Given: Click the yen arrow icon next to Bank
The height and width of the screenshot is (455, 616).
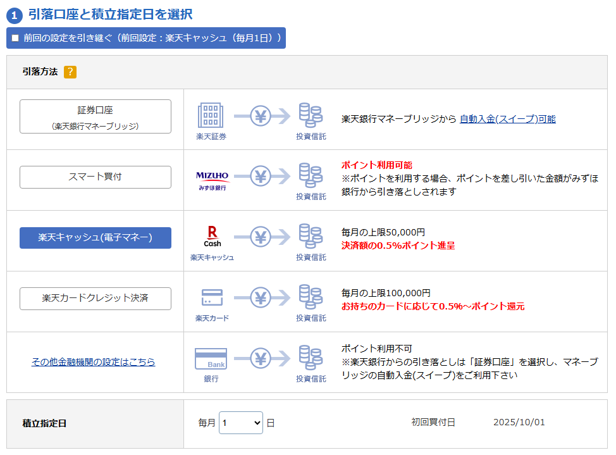Looking at the screenshot, I should (x=262, y=358).
